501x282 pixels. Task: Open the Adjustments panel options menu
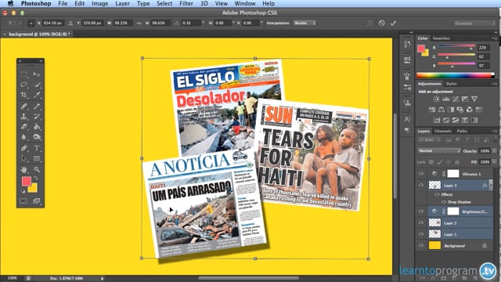pos(494,84)
